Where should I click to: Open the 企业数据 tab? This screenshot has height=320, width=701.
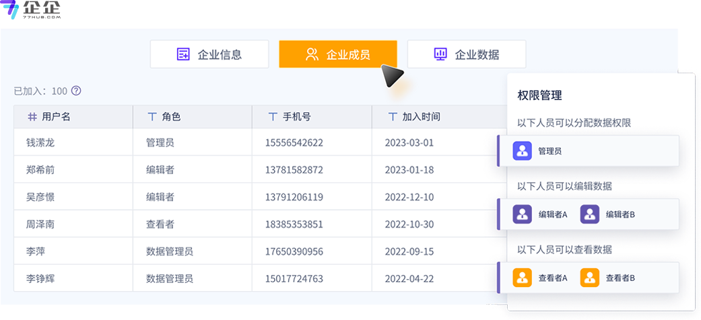tap(467, 54)
